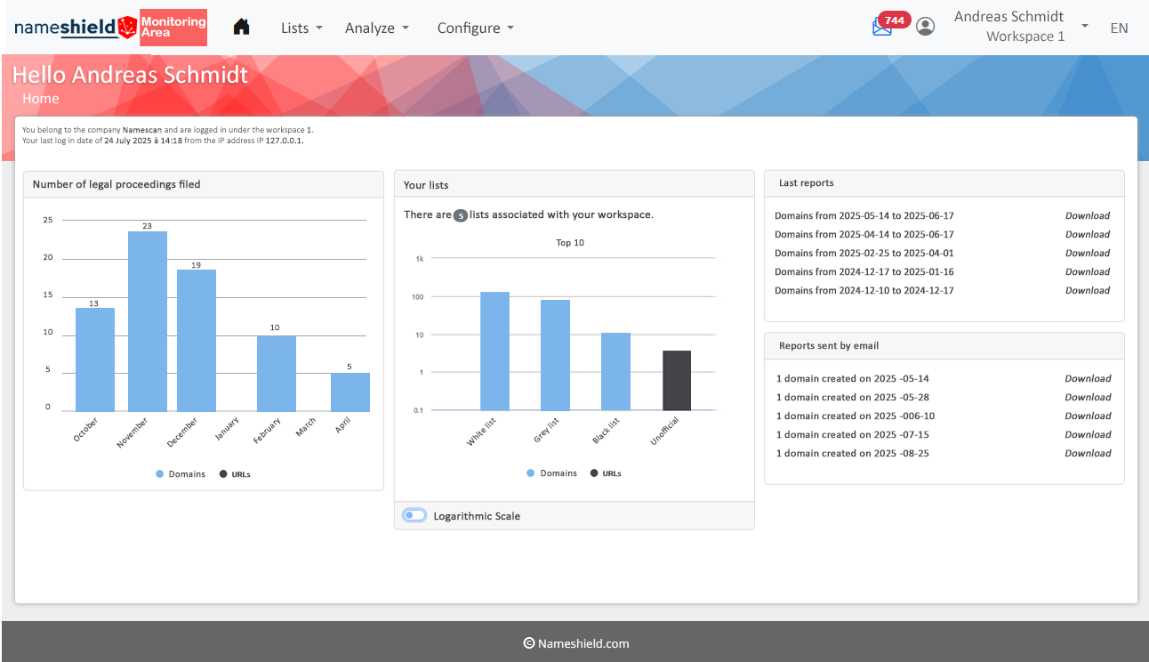Expand the Lists dropdown menu

tap(301, 28)
